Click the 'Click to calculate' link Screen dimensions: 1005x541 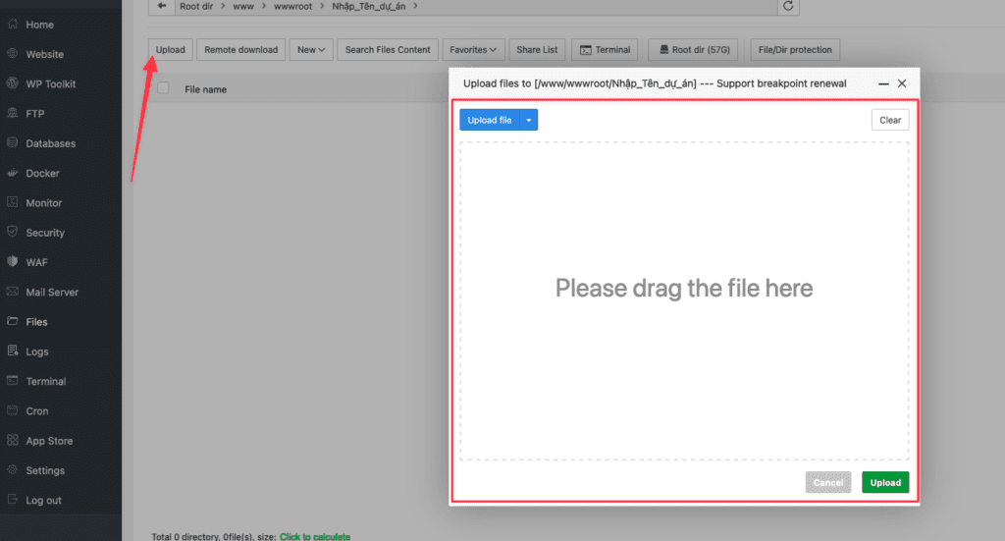point(315,536)
